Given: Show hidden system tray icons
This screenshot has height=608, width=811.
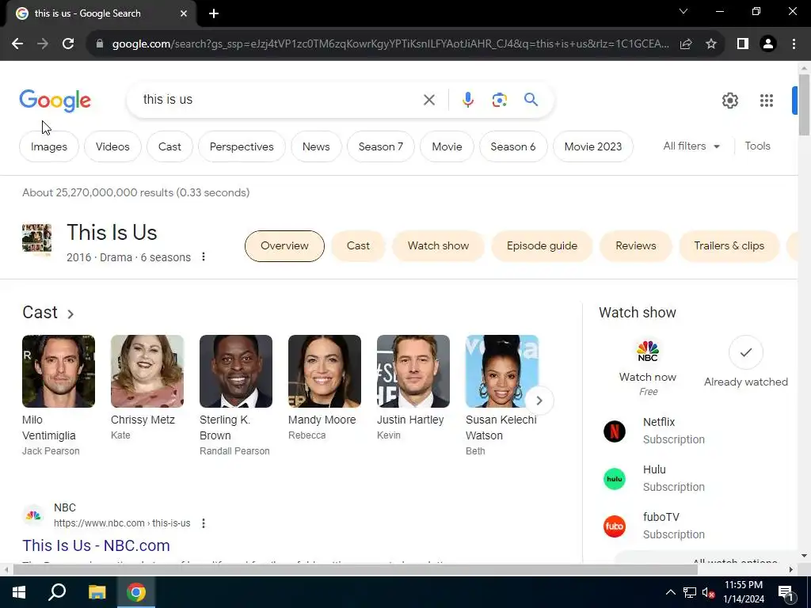Looking at the screenshot, I should [x=670, y=592].
